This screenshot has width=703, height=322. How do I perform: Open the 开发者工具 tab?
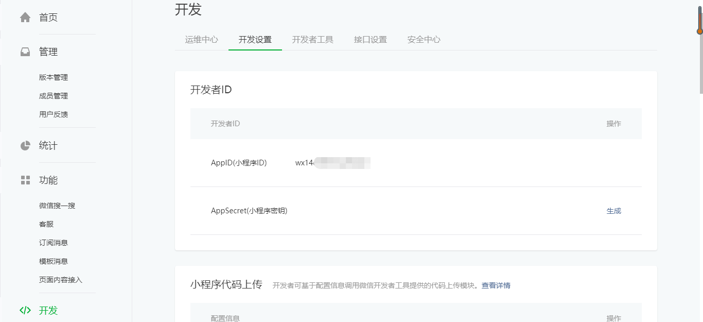[x=313, y=40]
